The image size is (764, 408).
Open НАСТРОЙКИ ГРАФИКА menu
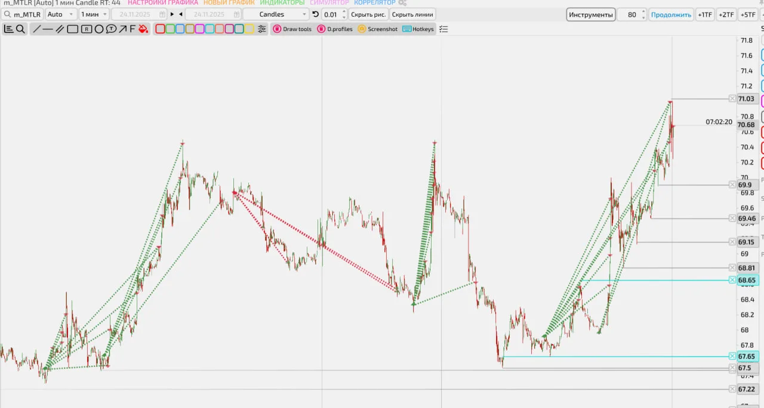pos(163,3)
